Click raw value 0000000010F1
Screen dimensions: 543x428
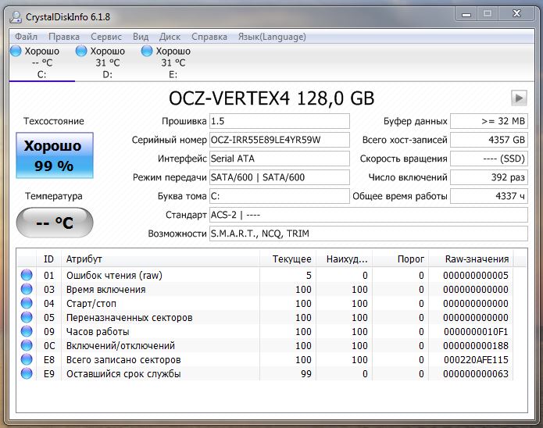pyautogui.click(x=476, y=332)
